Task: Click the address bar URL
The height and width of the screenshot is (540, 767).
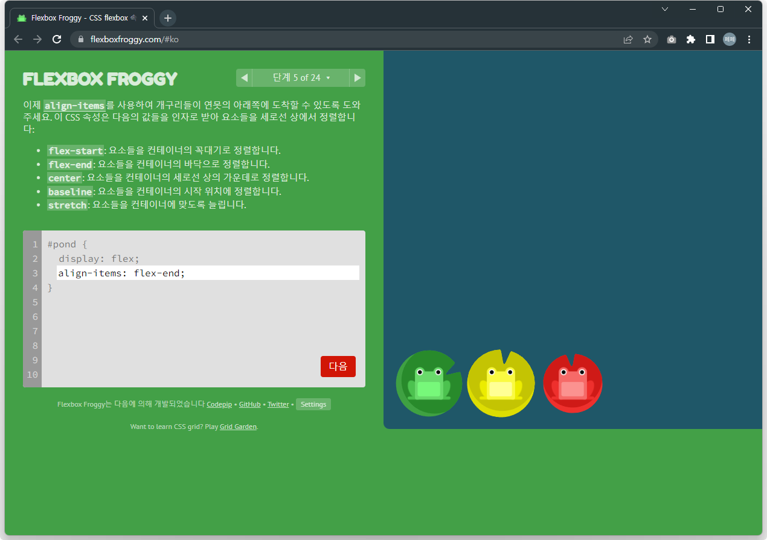Action: pyautogui.click(x=134, y=39)
